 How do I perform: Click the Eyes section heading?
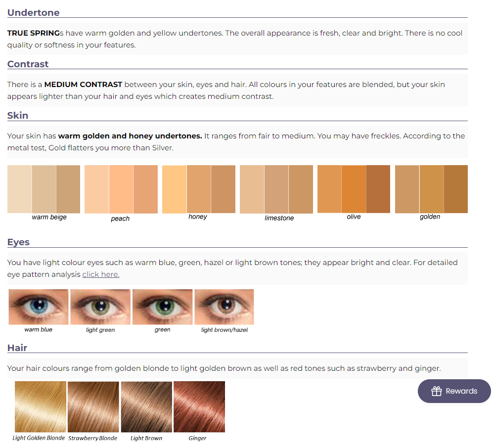[x=18, y=242]
